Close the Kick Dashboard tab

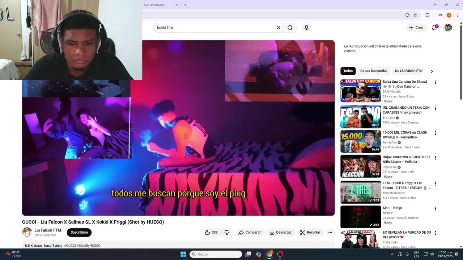177,5
